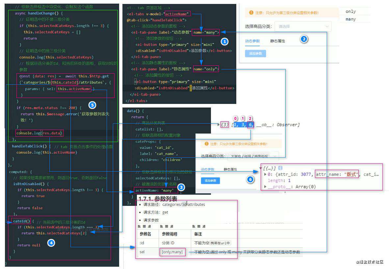Select 动态参数 tab above the active 添加参数 button
This screenshot has width=389, height=269.
(208, 169)
